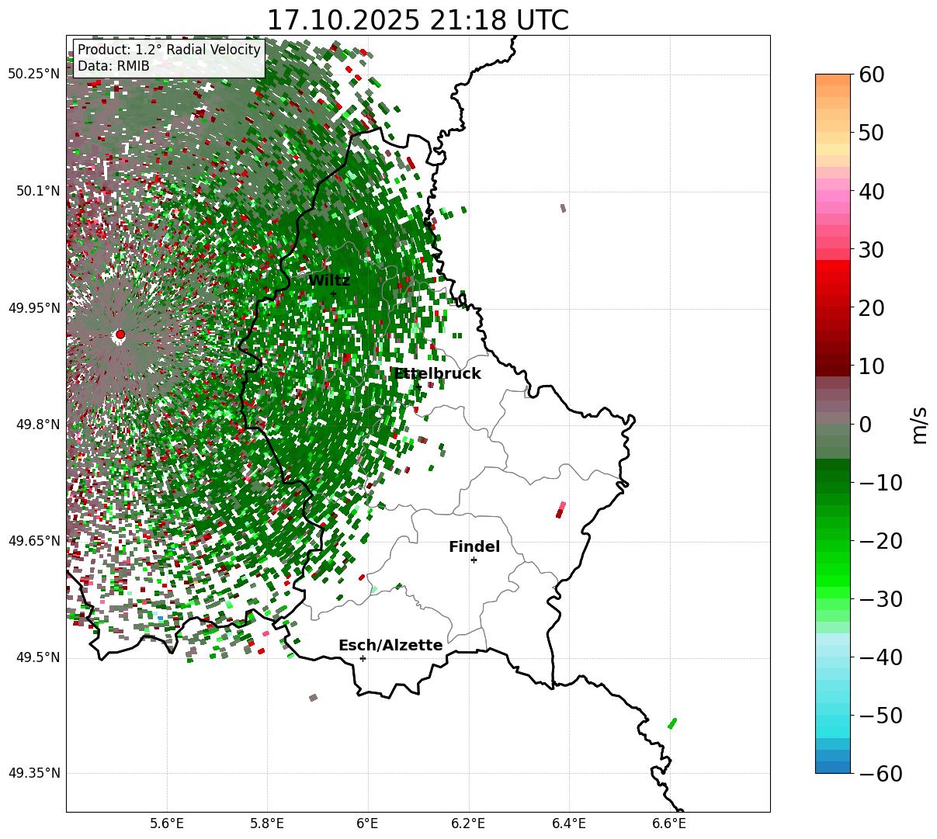Viewport: 937px width, 839px height.
Task: Select the Ettelbruck city label
Action: 437,374
